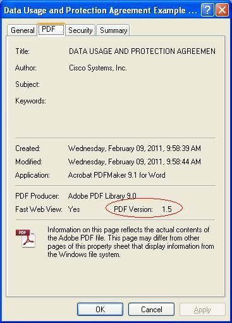Open the Security tab
The image size is (232, 323).
[x=80, y=30]
